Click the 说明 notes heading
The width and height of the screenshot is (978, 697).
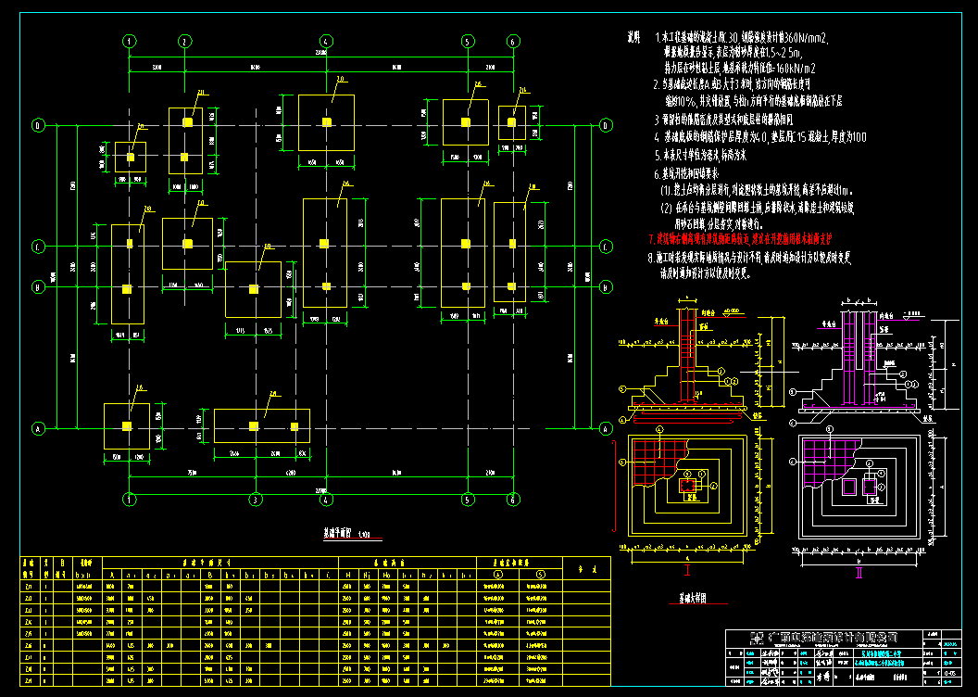pyautogui.click(x=633, y=38)
